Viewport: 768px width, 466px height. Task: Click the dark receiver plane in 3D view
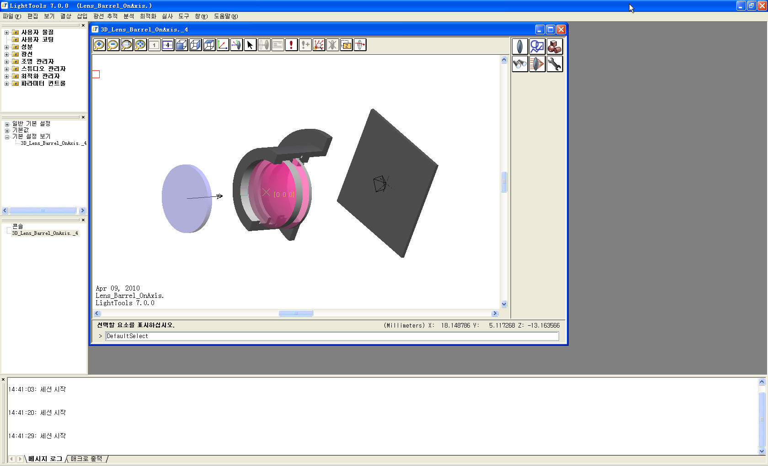pos(388,183)
